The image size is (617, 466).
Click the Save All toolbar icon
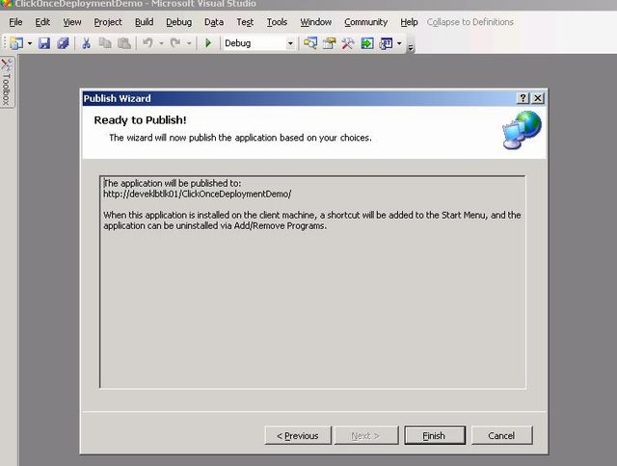pos(63,43)
